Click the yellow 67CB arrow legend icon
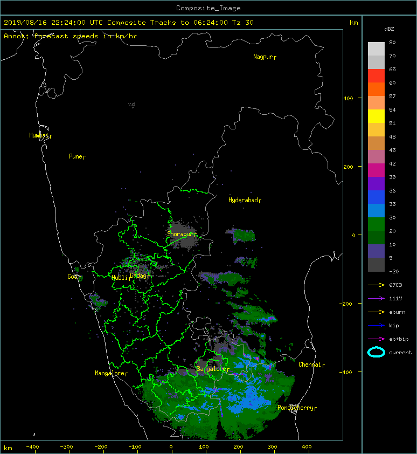417x454 pixels. click(376, 285)
